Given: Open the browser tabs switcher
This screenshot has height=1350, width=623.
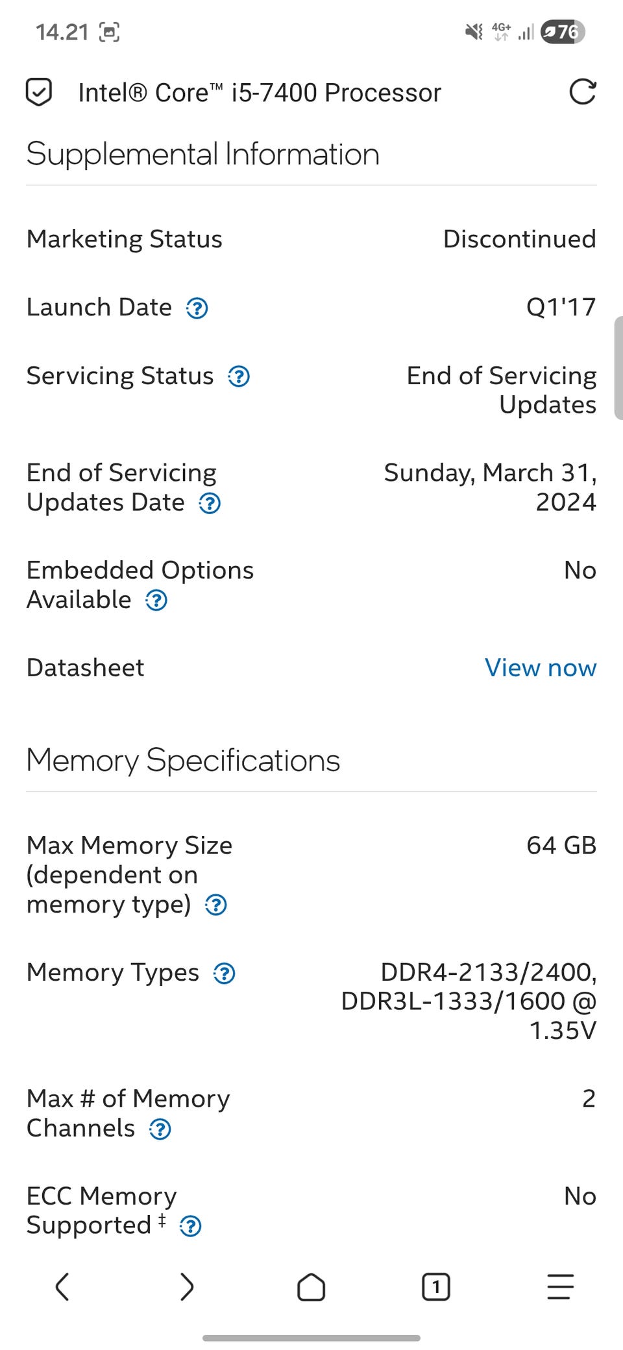Looking at the screenshot, I should click(x=435, y=1286).
